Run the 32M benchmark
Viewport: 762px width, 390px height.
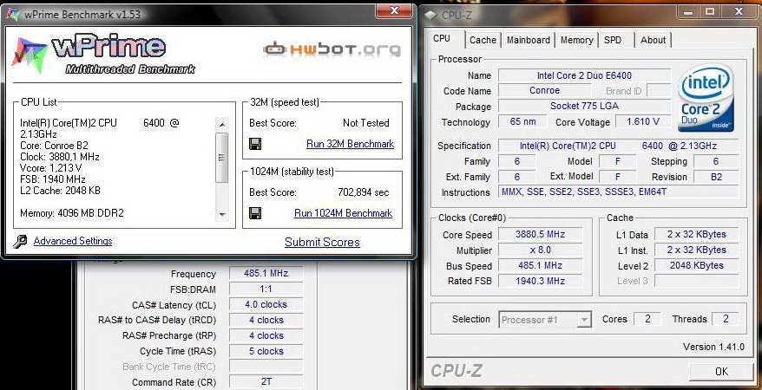click(x=350, y=144)
